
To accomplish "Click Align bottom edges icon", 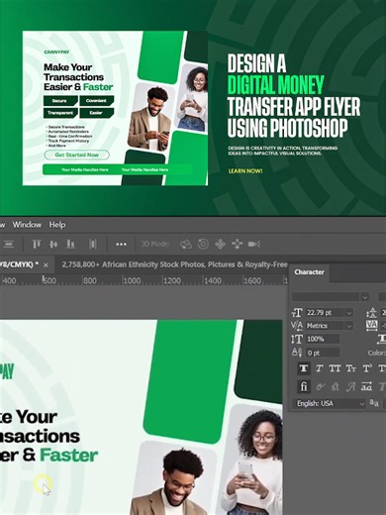I will (70, 245).
